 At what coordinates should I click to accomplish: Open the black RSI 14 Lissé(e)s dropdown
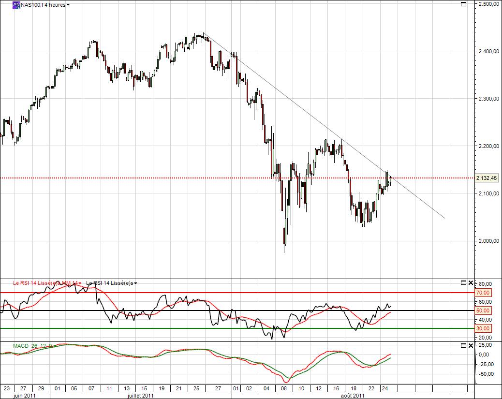pos(136,283)
